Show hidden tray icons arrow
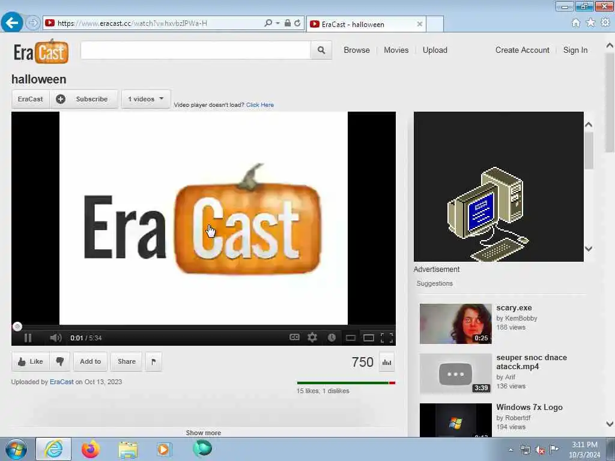Screen dimensions: 615x461 [x=510, y=450]
